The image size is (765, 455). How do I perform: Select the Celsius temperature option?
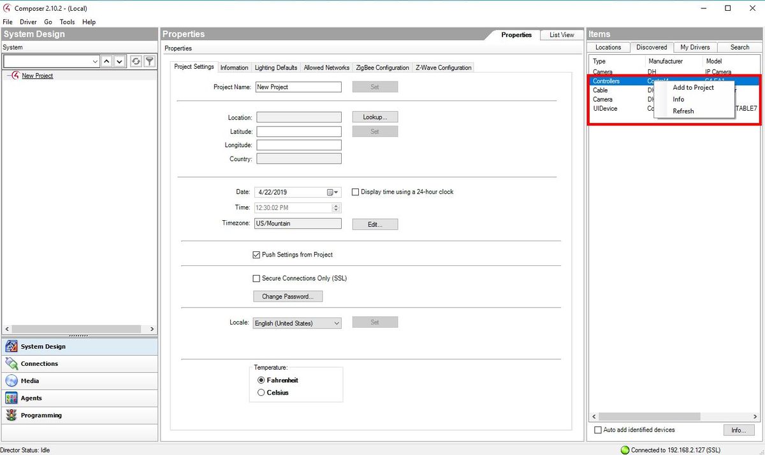pos(261,393)
